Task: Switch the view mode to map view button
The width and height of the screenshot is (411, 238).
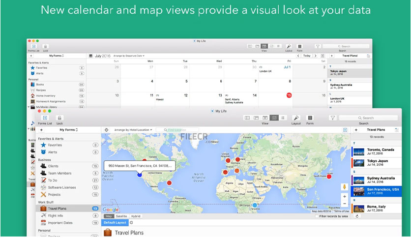Action: [274, 118]
